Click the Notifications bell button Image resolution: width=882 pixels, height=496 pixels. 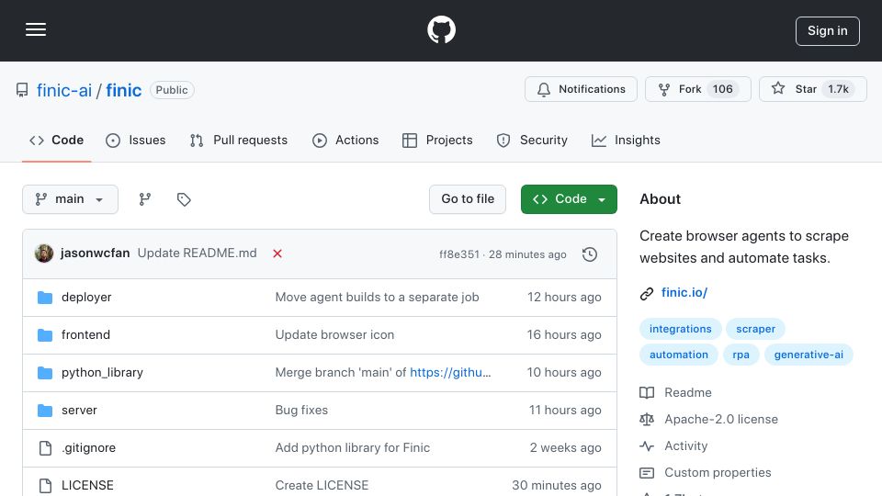(x=581, y=89)
